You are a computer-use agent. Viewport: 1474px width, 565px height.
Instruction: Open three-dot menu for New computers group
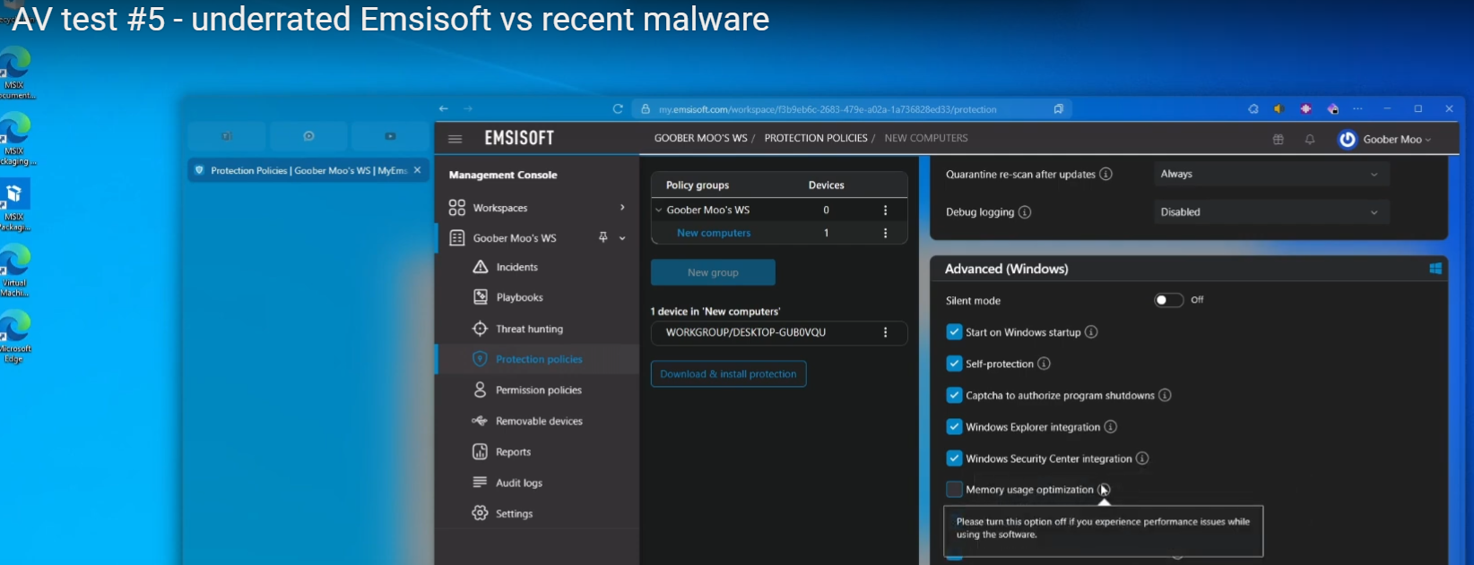pyautogui.click(x=885, y=233)
